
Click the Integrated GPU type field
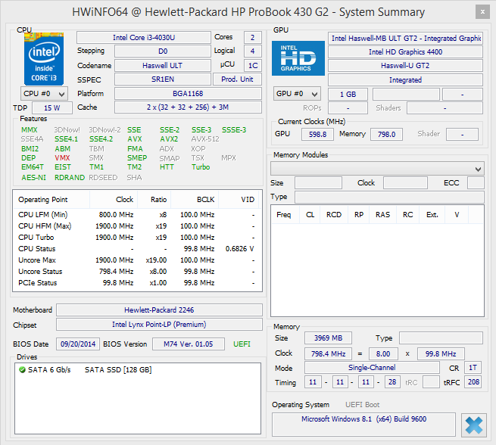point(405,79)
